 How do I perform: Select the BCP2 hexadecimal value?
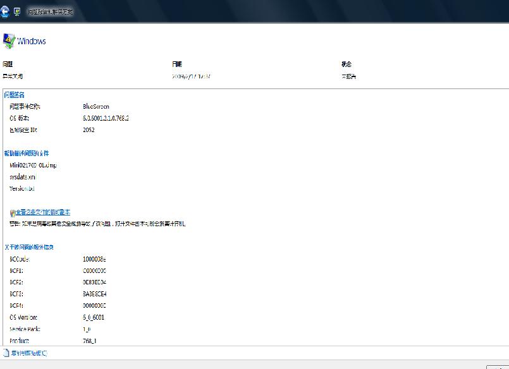94,282
